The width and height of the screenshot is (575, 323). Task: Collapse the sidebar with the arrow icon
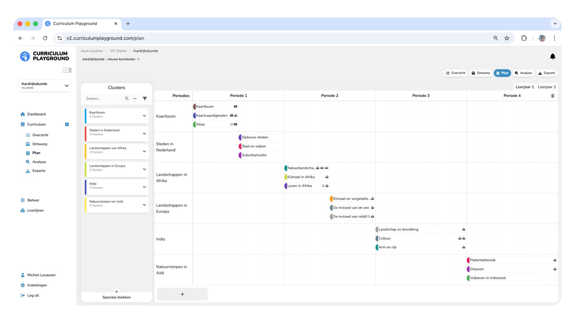[67, 70]
